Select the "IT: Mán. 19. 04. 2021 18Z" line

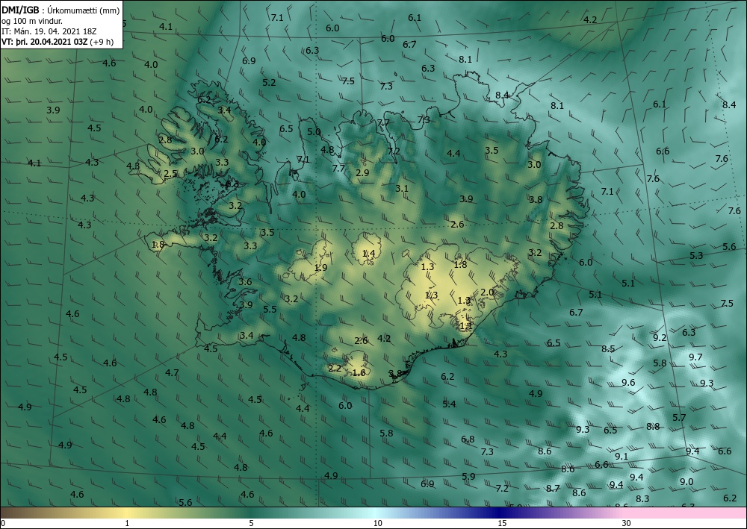pyautogui.click(x=49, y=31)
